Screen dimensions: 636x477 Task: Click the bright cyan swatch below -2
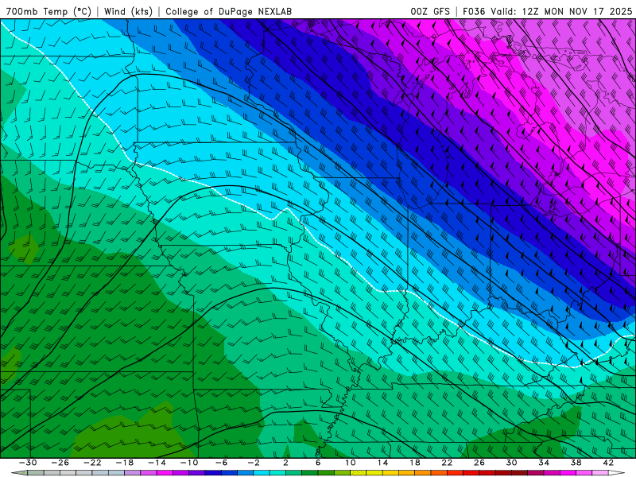(x=262, y=472)
